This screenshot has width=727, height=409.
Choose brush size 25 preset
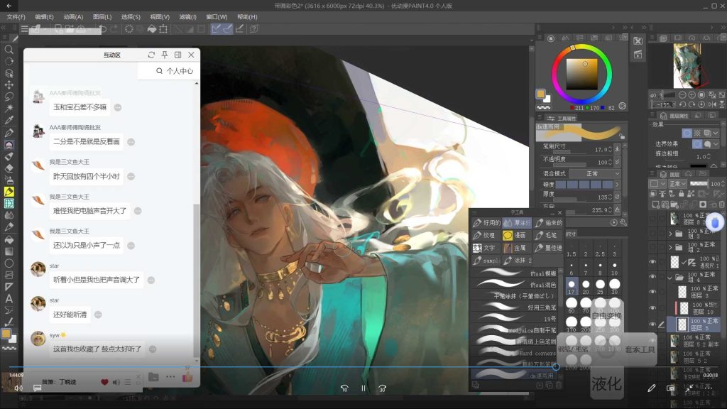pos(601,286)
